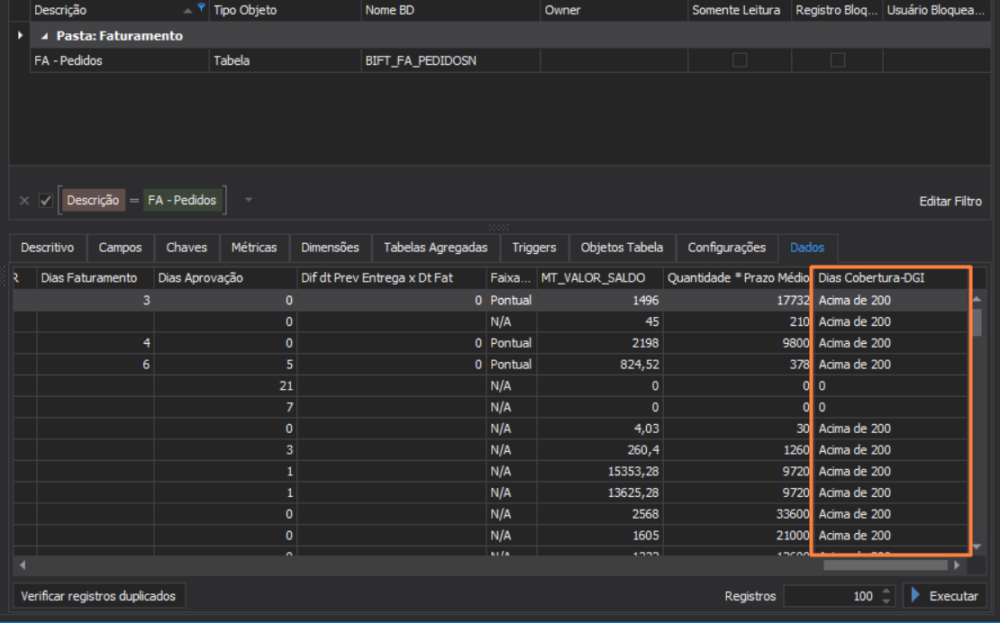
Task: Click the 13625,28 value cell
Action: [599, 492]
